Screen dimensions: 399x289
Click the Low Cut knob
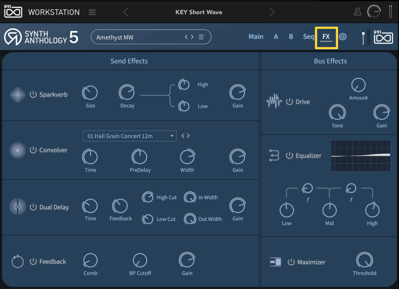[148, 219]
